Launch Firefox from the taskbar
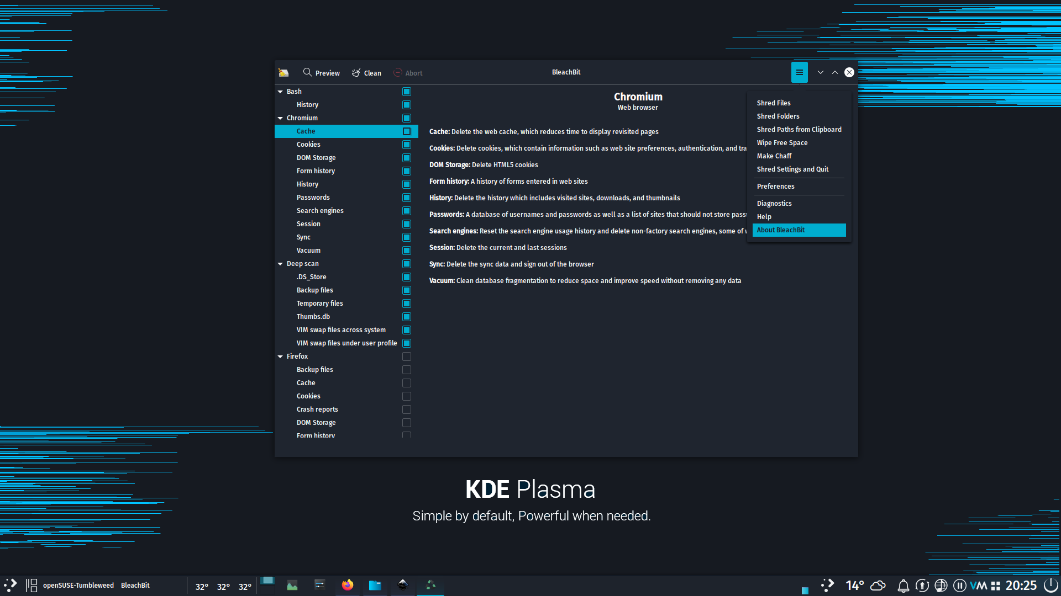Image resolution: width=1061 pixels, height=596 pixels. [348, 585]
